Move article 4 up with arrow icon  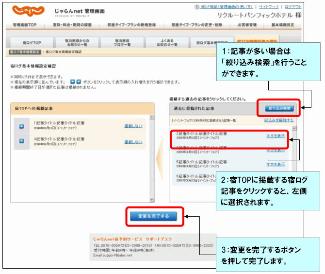pos(21,141)
